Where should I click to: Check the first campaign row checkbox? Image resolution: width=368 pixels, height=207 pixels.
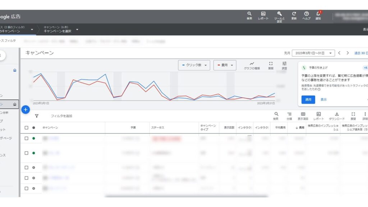(x=26, y=138)
